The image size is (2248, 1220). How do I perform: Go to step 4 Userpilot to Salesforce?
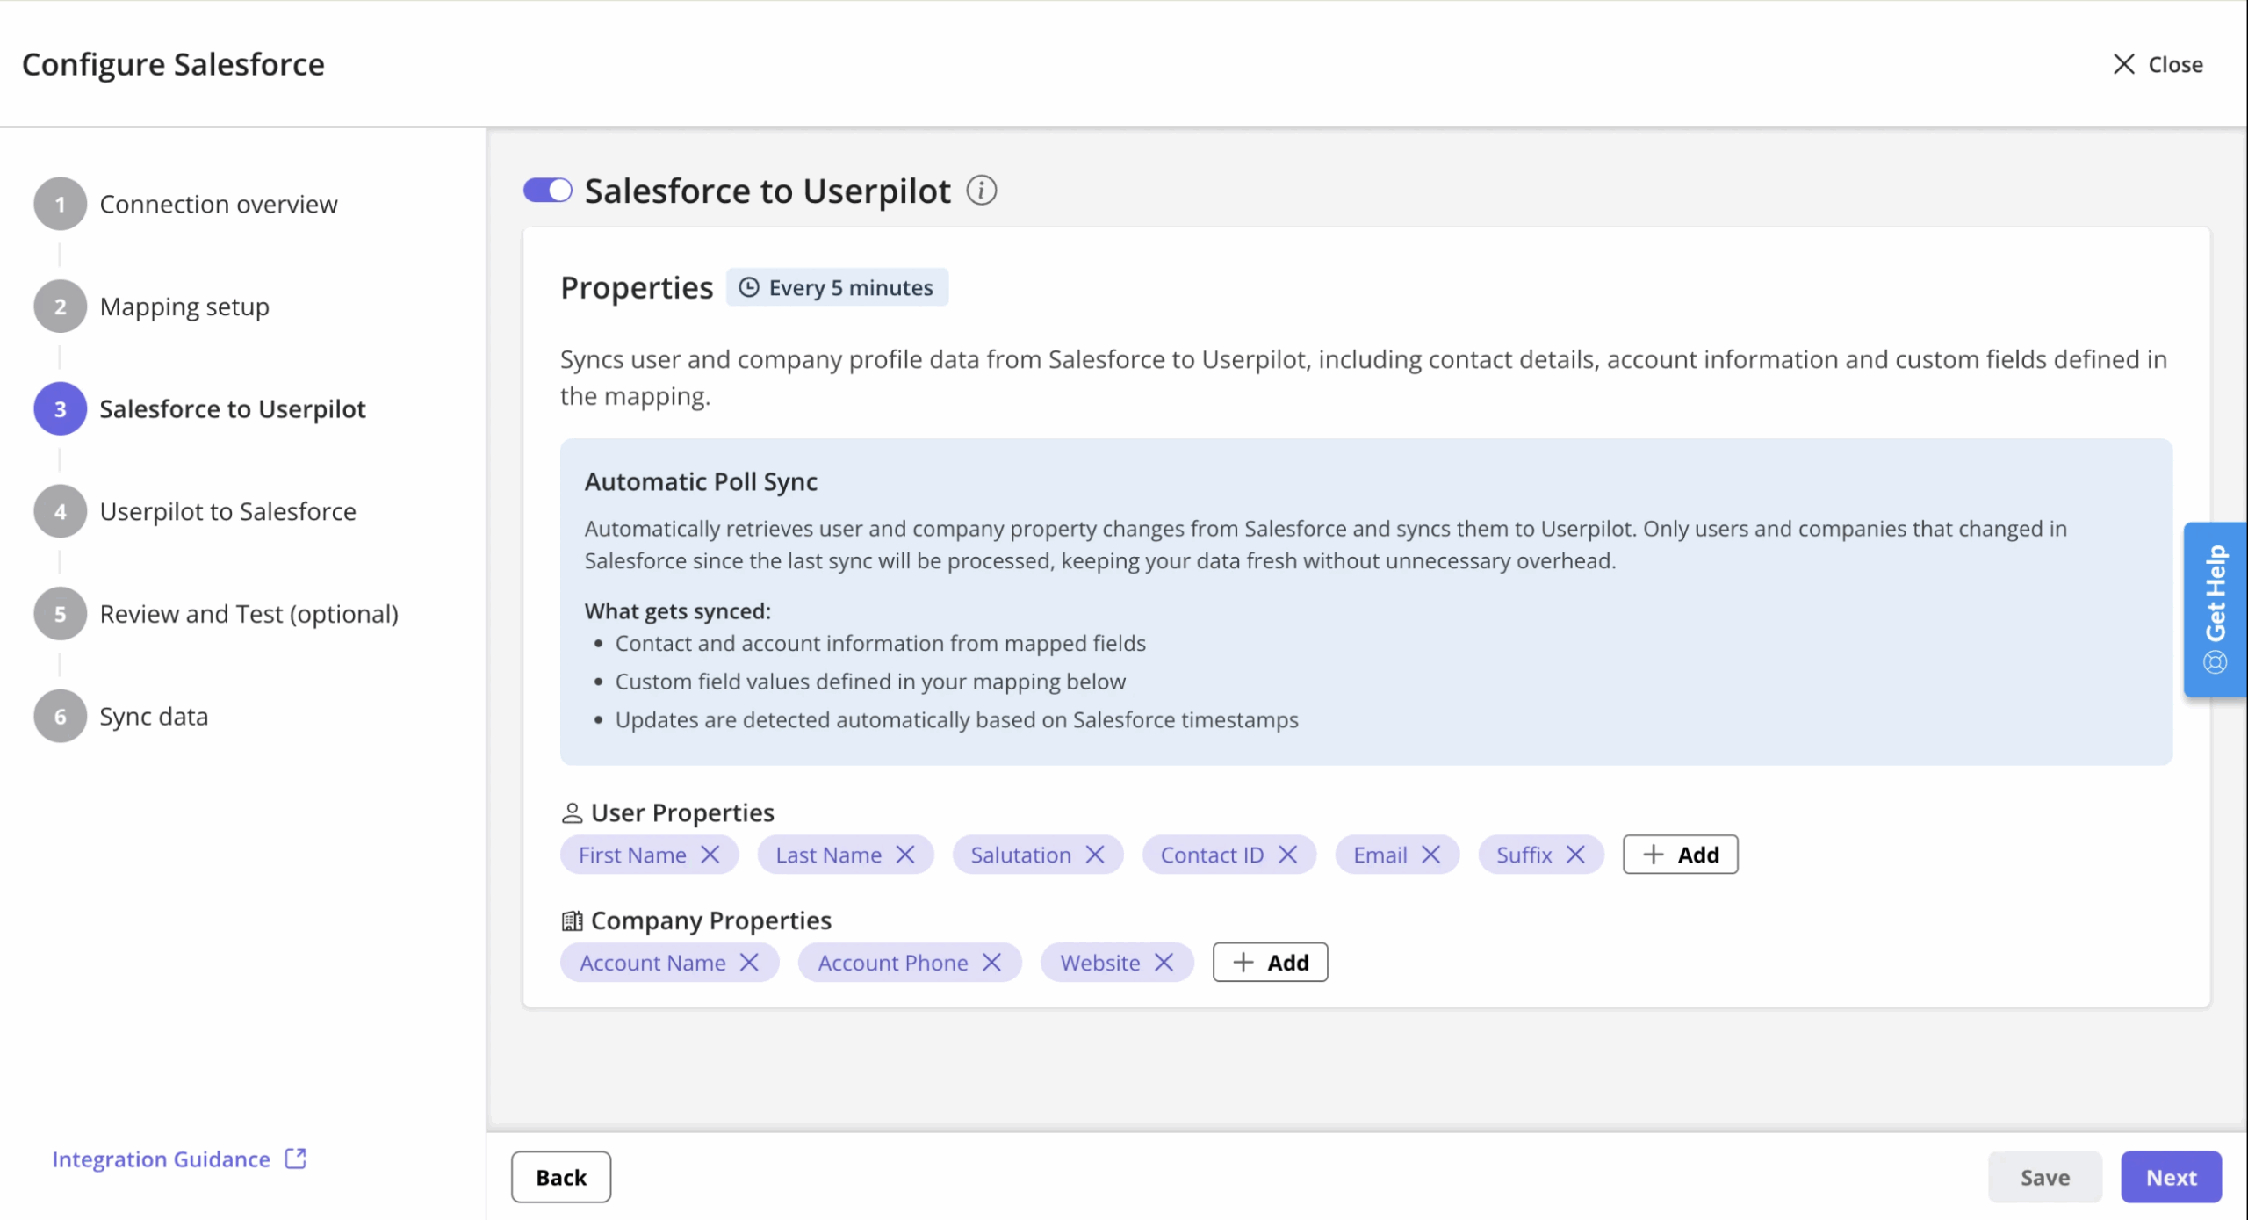(x=195, y=511)
